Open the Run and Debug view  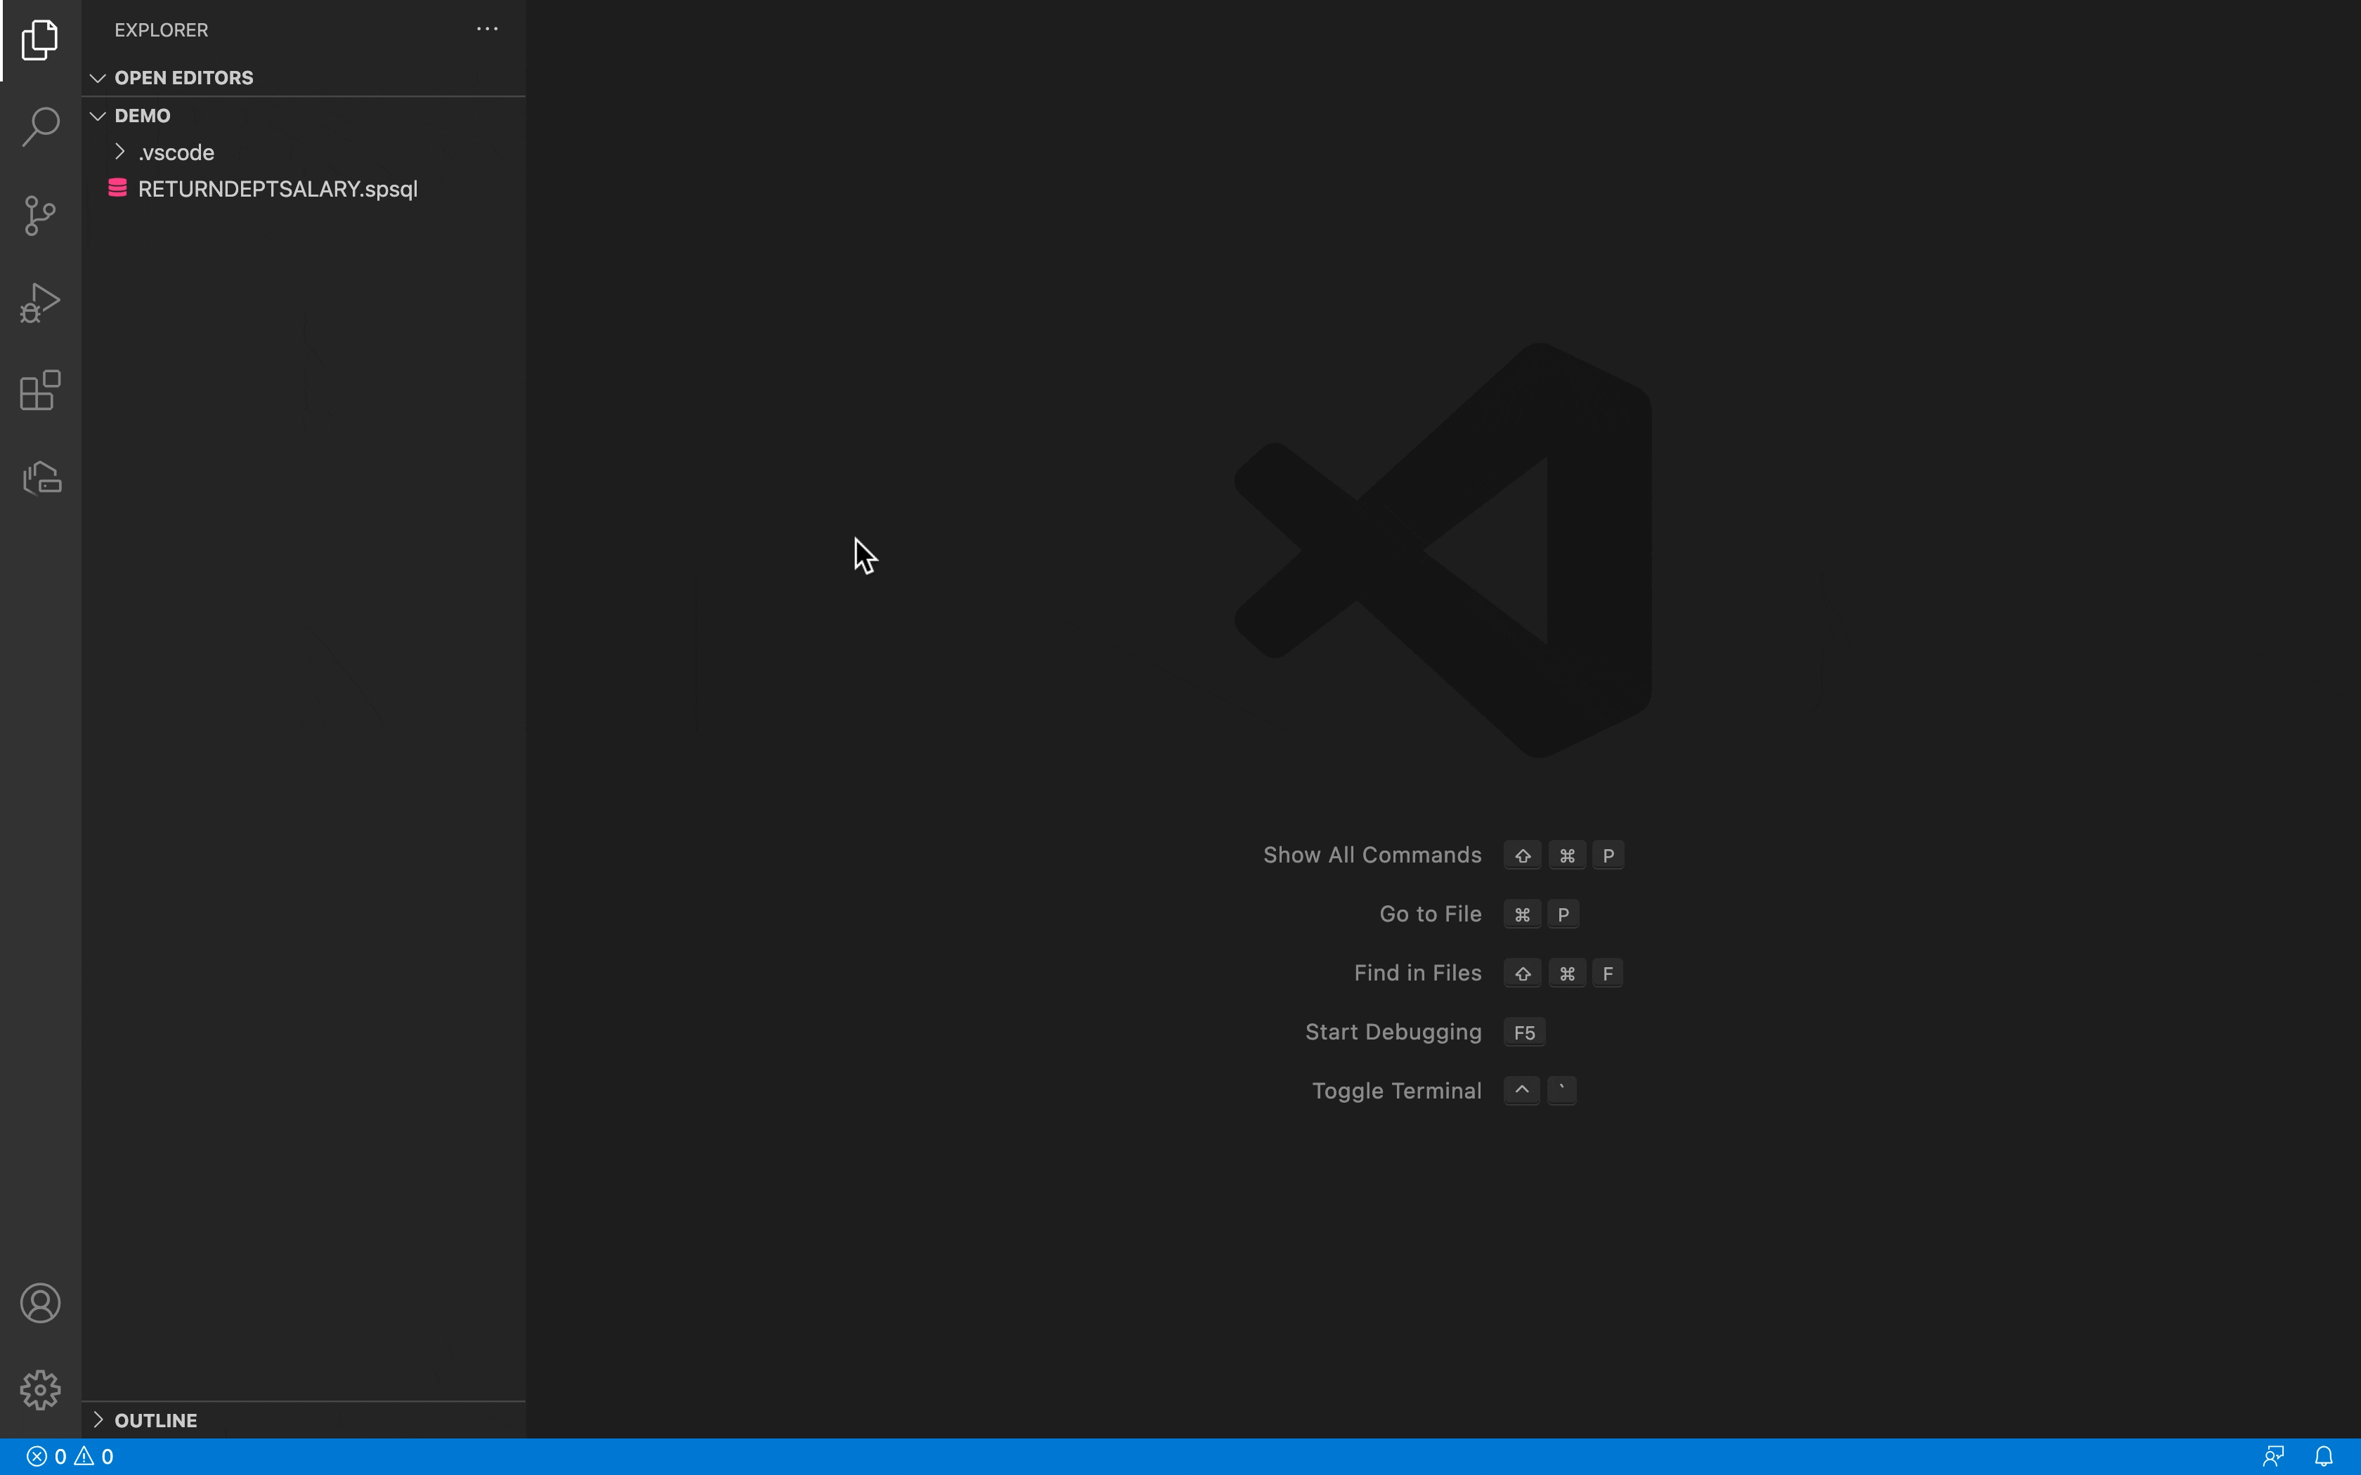click(x=40, y=303)
